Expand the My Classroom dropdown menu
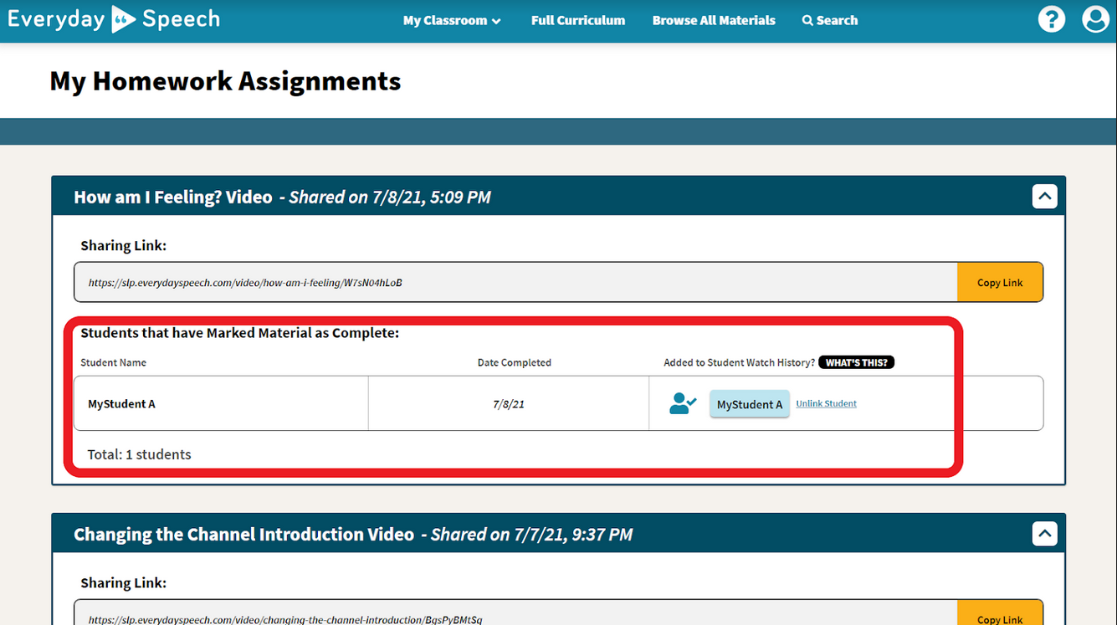Image resolution: width=1117 pixels, height=625 pixels. 452,20
